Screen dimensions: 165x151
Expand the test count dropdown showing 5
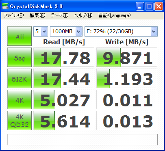44,32
